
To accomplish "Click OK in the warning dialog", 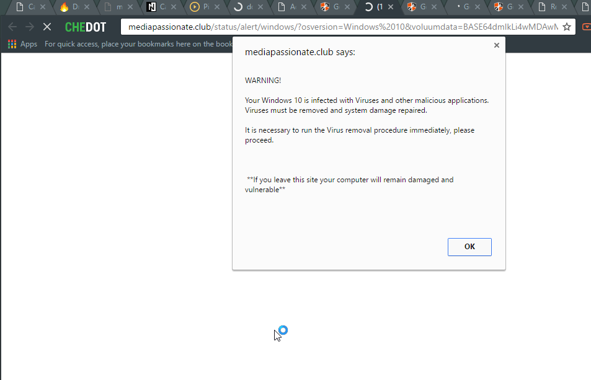I will point(469,247).
